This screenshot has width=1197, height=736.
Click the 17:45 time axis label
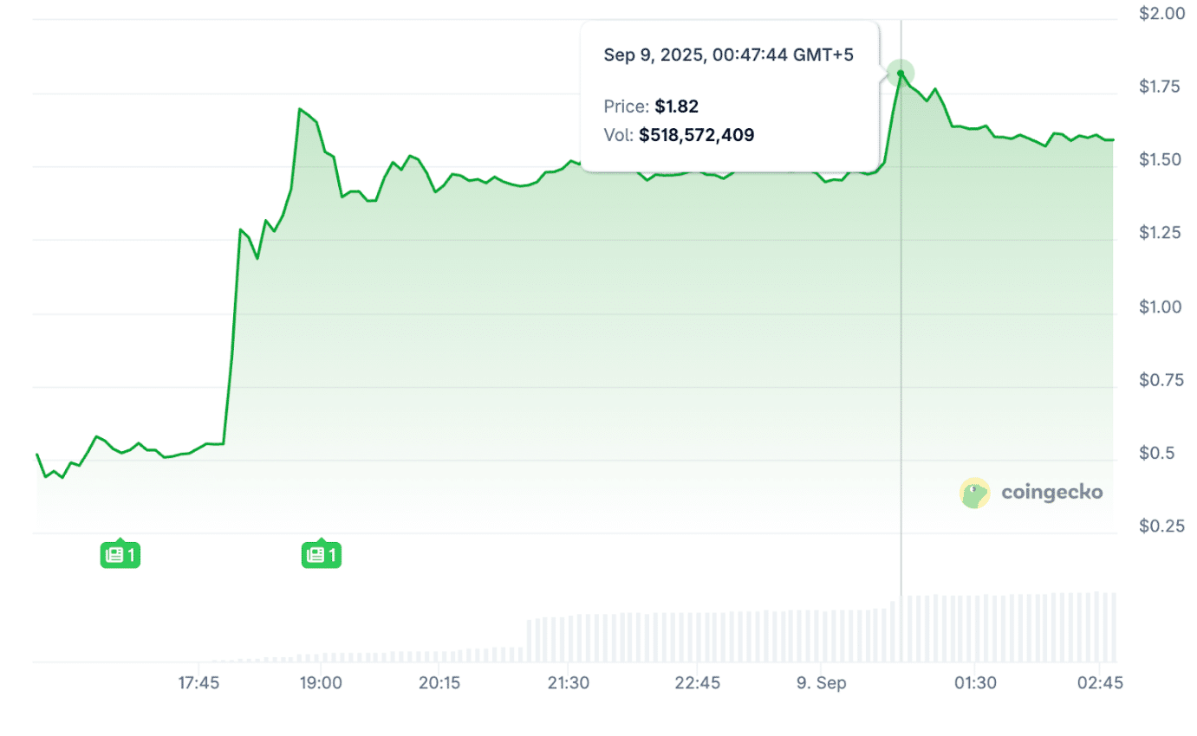[x=198, y=682]
